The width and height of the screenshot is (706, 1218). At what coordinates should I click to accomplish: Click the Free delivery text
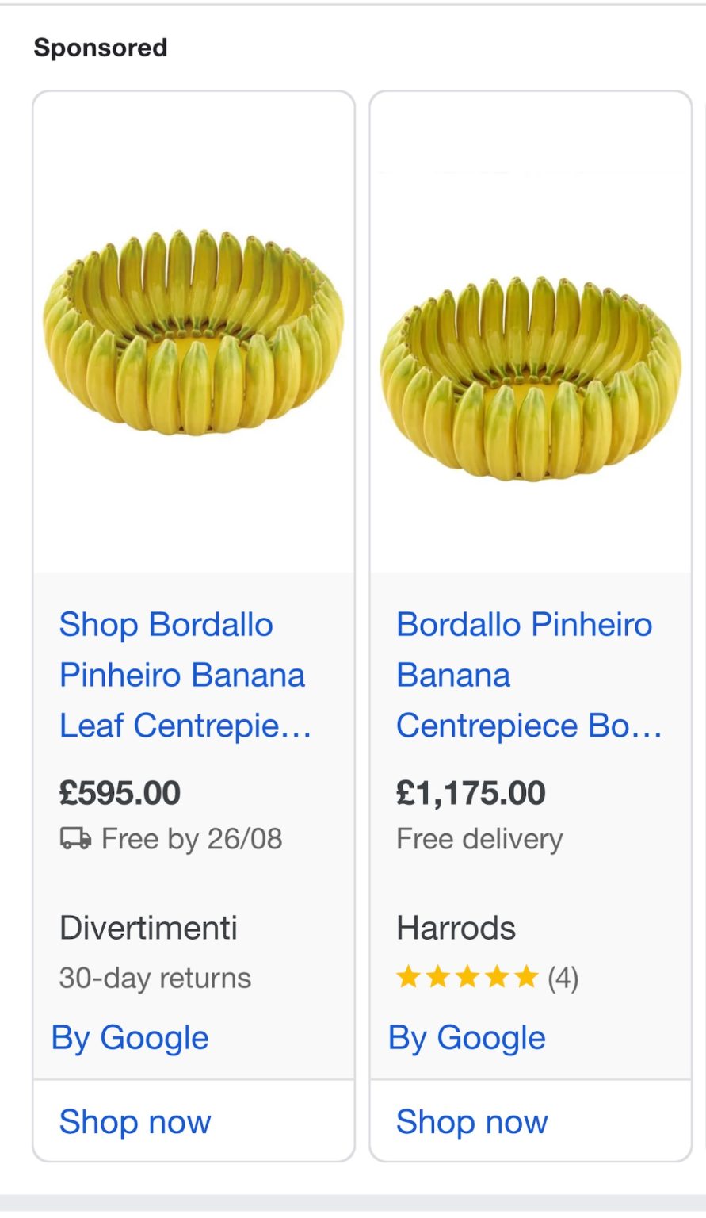tap(479, 838)
